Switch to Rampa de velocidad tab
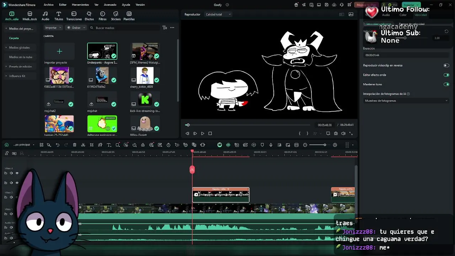 point(412,24)
